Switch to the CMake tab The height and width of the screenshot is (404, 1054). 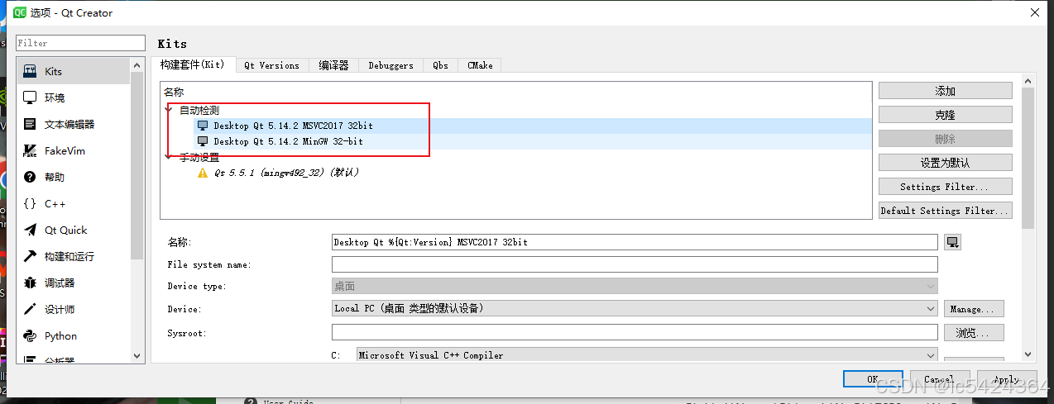tap(480, 65)
